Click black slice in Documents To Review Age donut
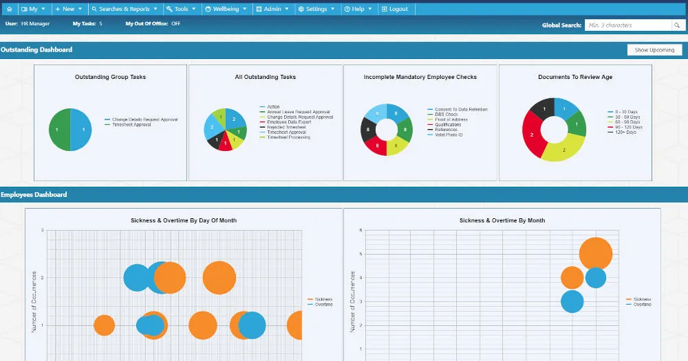The width and height of the screenshot is (688, 361). (544, 108)
